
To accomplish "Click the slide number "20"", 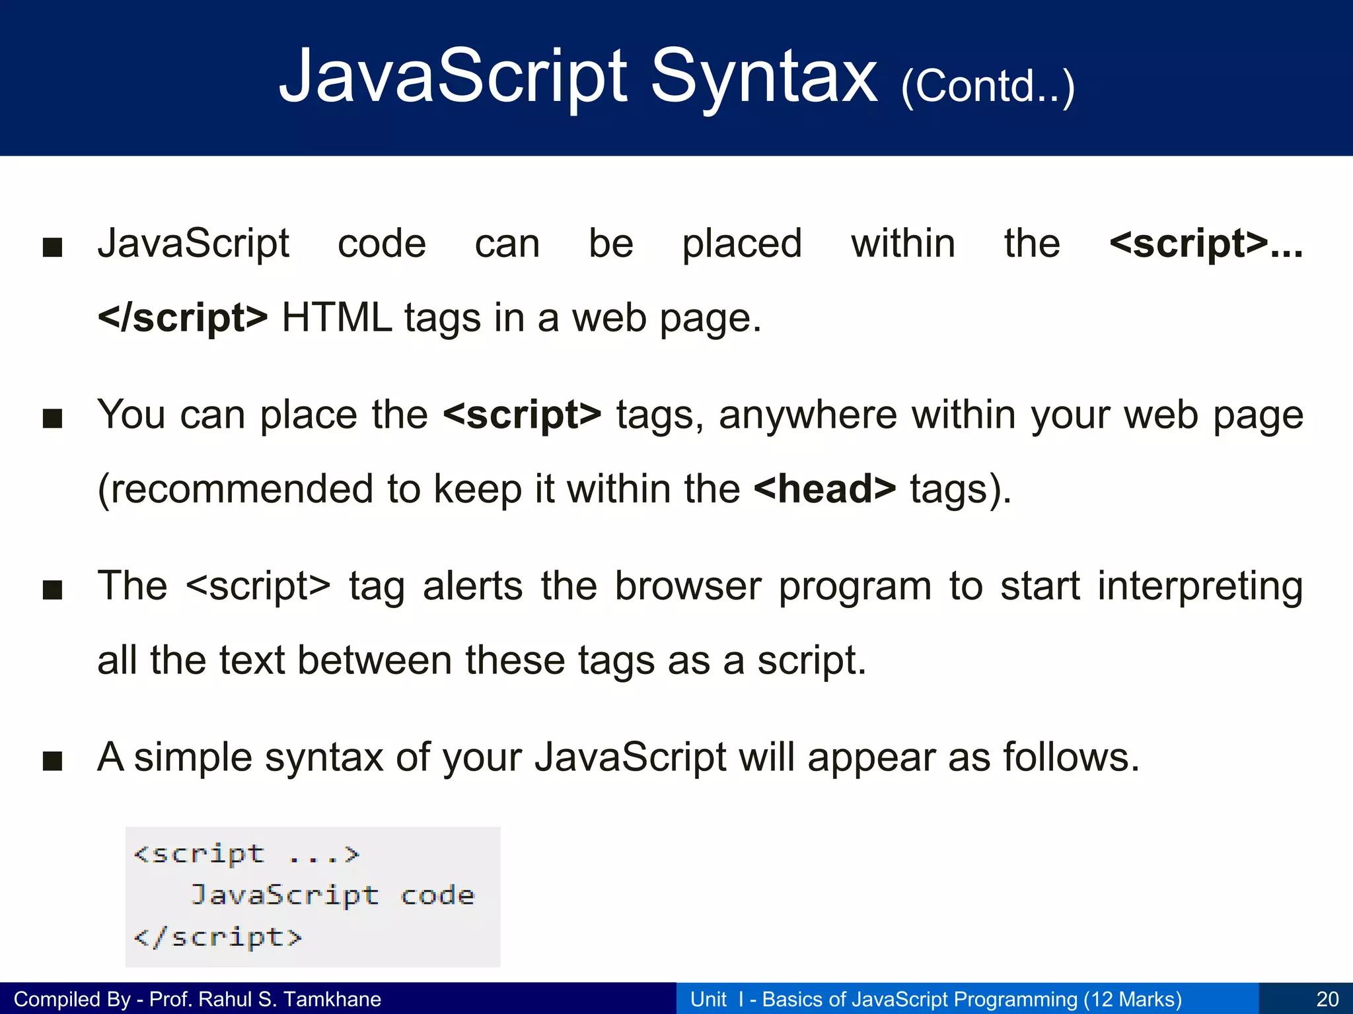I will 1327,999.
